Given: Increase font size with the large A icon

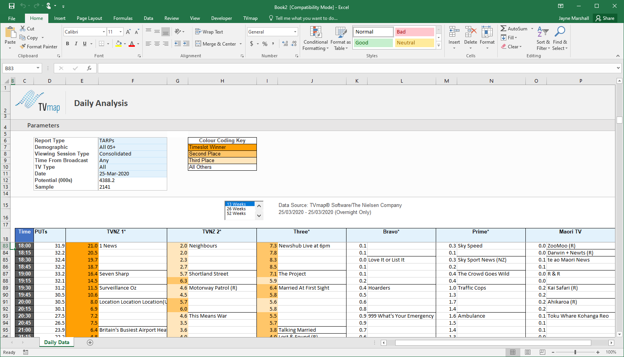Looking at the screenshot, I should point(128,32).
